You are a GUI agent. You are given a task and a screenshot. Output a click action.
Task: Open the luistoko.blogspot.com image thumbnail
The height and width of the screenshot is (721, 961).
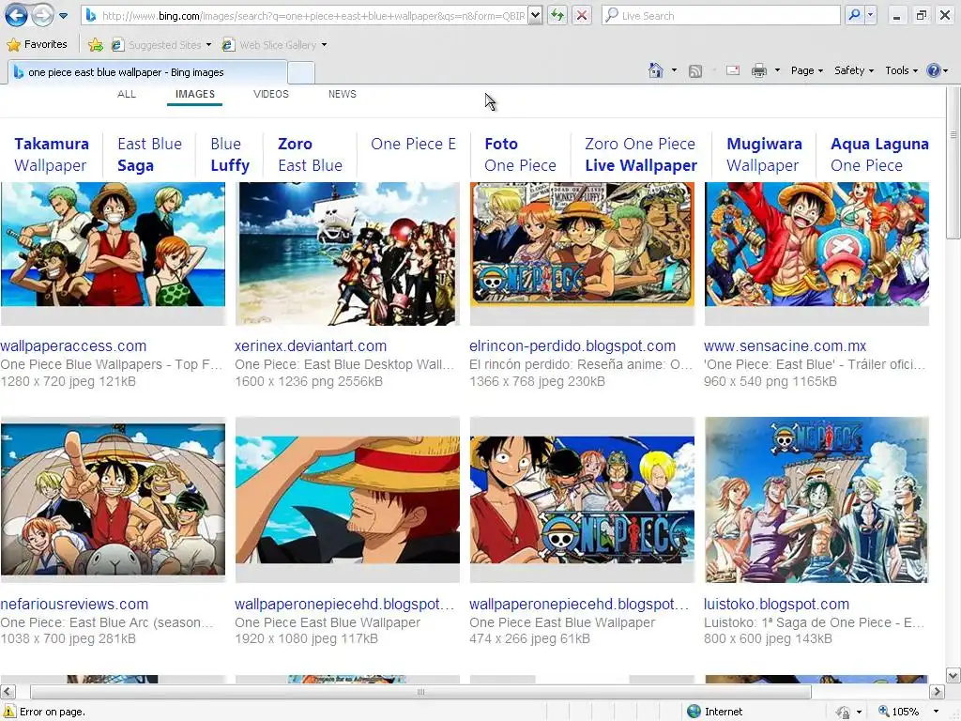tap(817, 499)
